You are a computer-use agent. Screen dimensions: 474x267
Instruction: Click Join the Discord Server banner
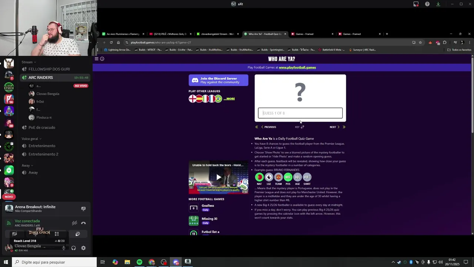click(x=218, y=80)
